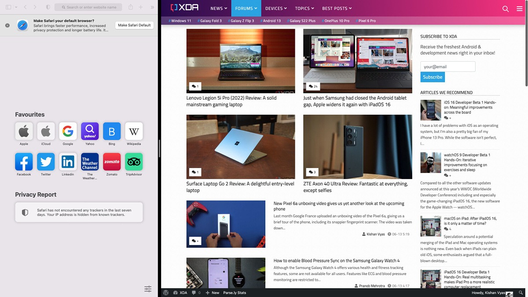This screenshot has width=528, height=297.
Task: Open comments via the speech bubble icon
Action: pyautogui.click(x=195, y=292)
